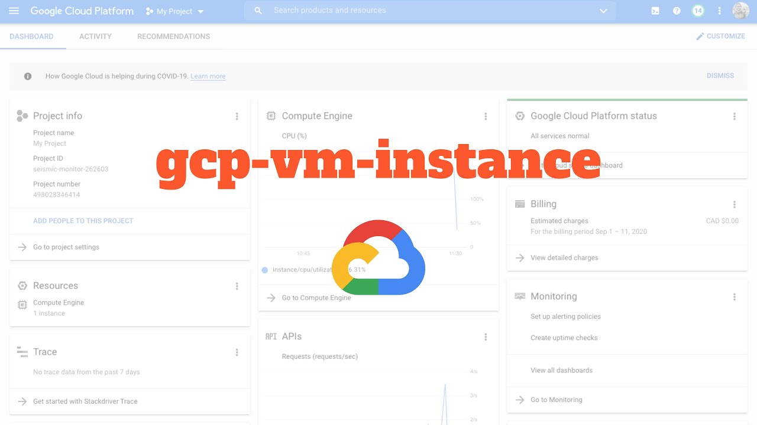Click the Customize button
The height and width of the screenshot is (425, 757).
(720, 36)
